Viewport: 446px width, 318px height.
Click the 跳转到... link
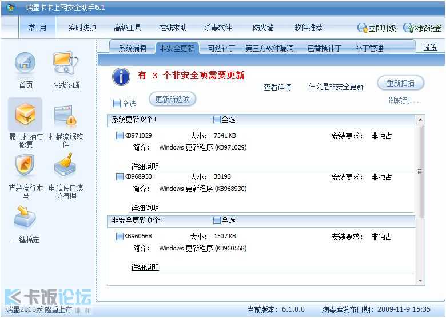(404, 100)
